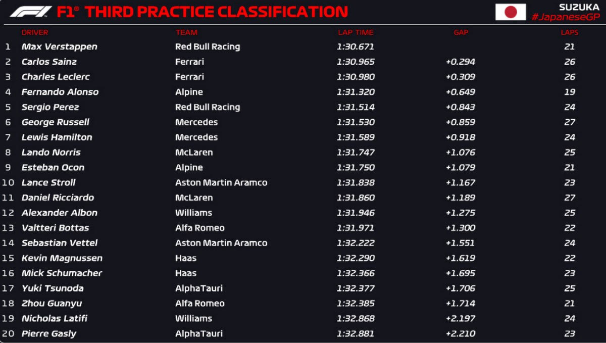Select the LAP TIME column header

tap(356, 32)
